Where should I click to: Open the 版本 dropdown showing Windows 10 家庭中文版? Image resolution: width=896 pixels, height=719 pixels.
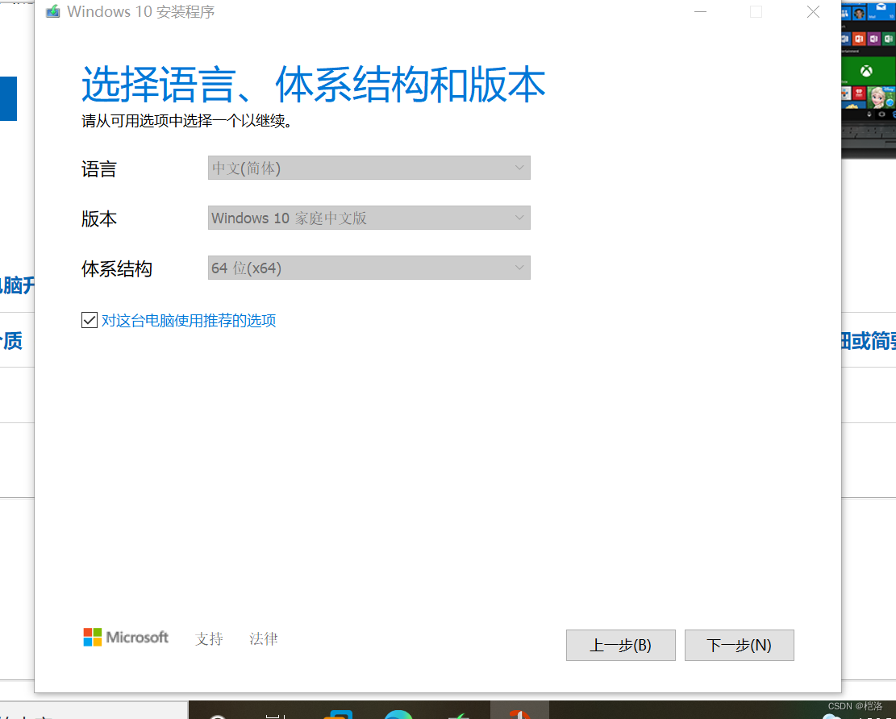pyautogui.click(x=369, y=218)
